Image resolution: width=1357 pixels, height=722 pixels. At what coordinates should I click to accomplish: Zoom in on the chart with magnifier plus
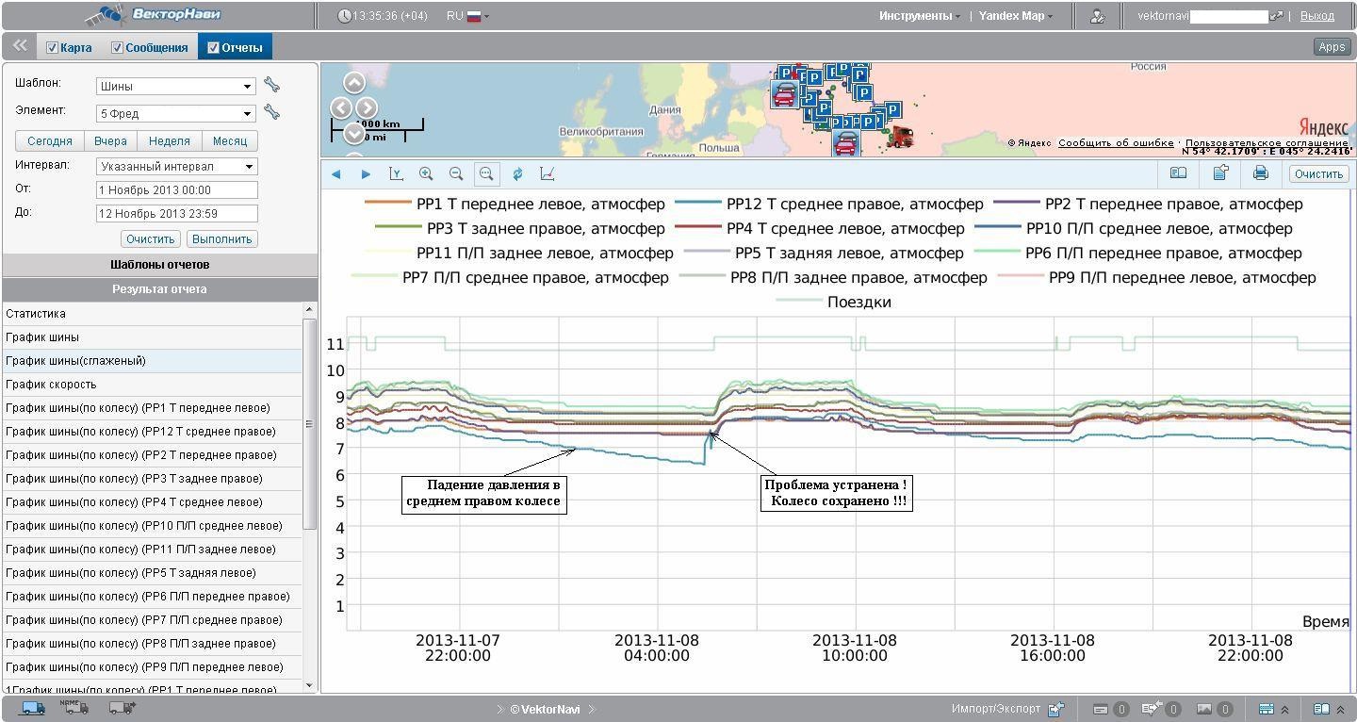click(426, 173)
